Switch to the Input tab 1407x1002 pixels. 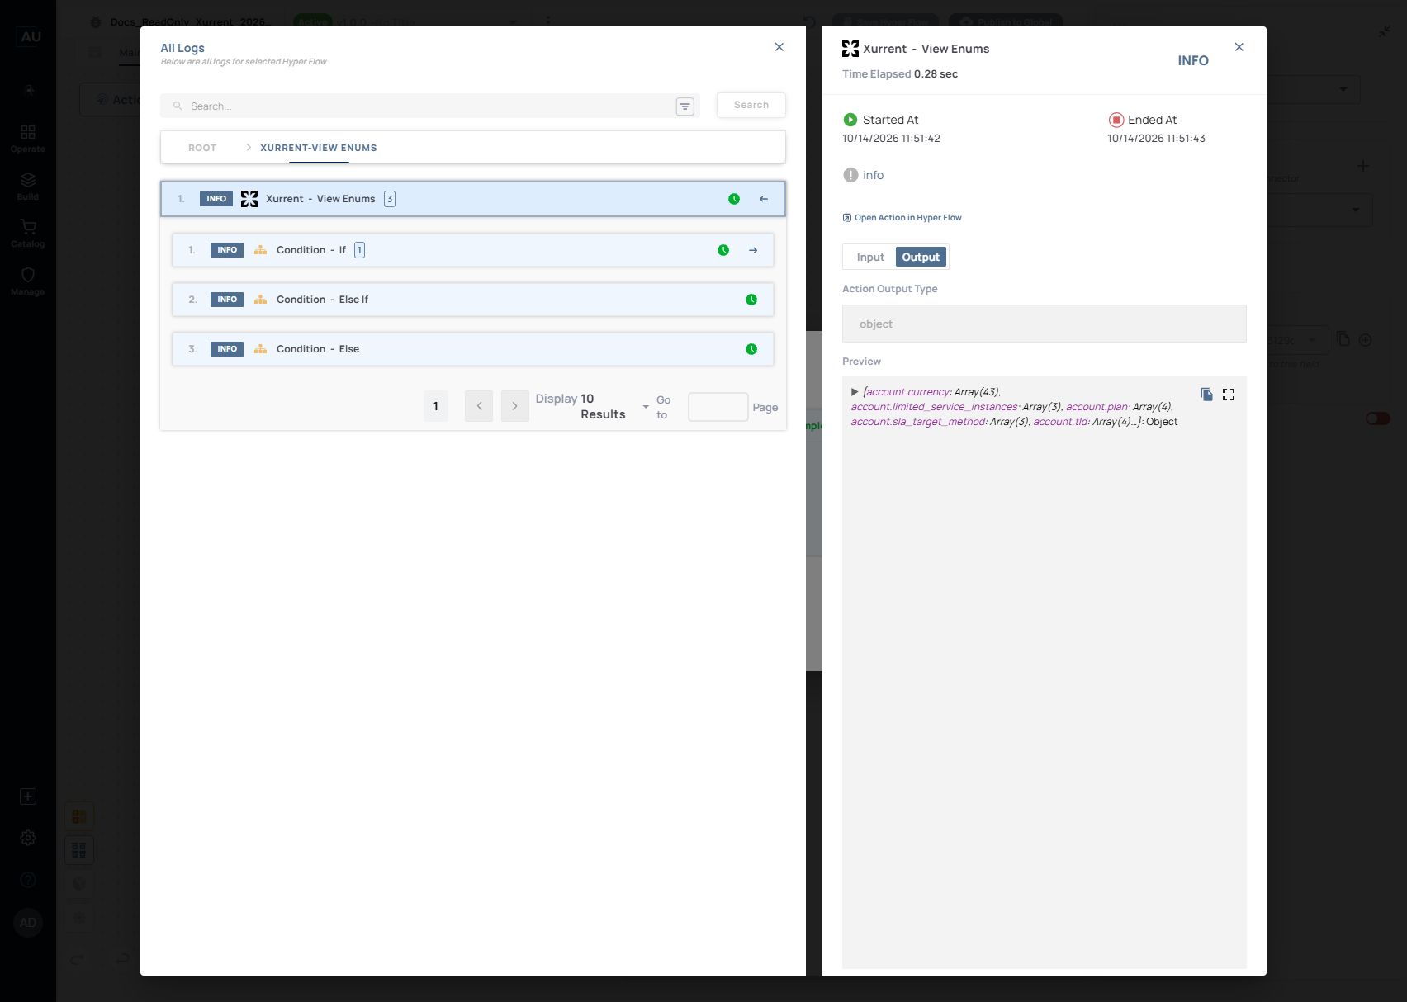pos(870,258)
